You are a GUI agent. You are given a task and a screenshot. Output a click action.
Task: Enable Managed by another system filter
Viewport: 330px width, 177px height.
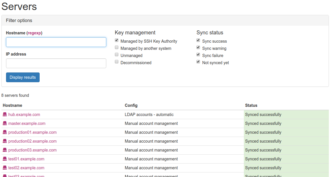pos(117,48)
